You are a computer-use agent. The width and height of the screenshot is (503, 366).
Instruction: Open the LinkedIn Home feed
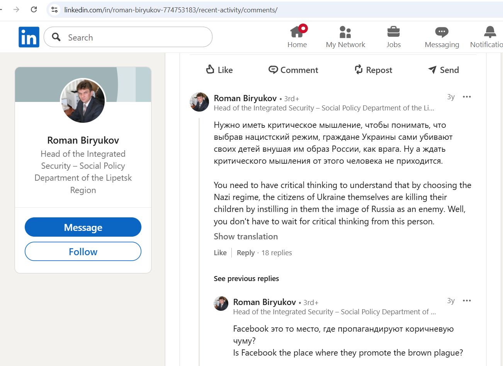point(297,37)
